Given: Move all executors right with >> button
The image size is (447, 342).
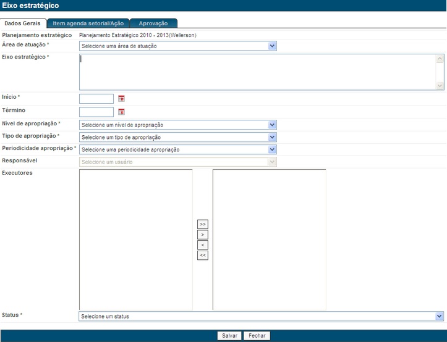Looking at the screenshot, I should point(203,224).
